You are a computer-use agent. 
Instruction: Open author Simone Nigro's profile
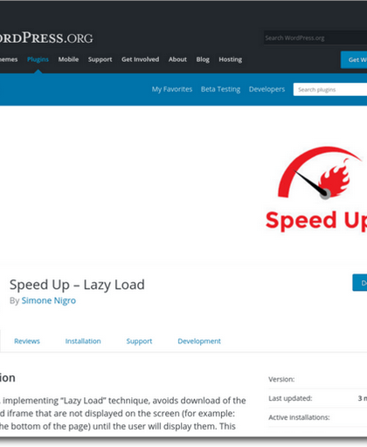[49, 300]
